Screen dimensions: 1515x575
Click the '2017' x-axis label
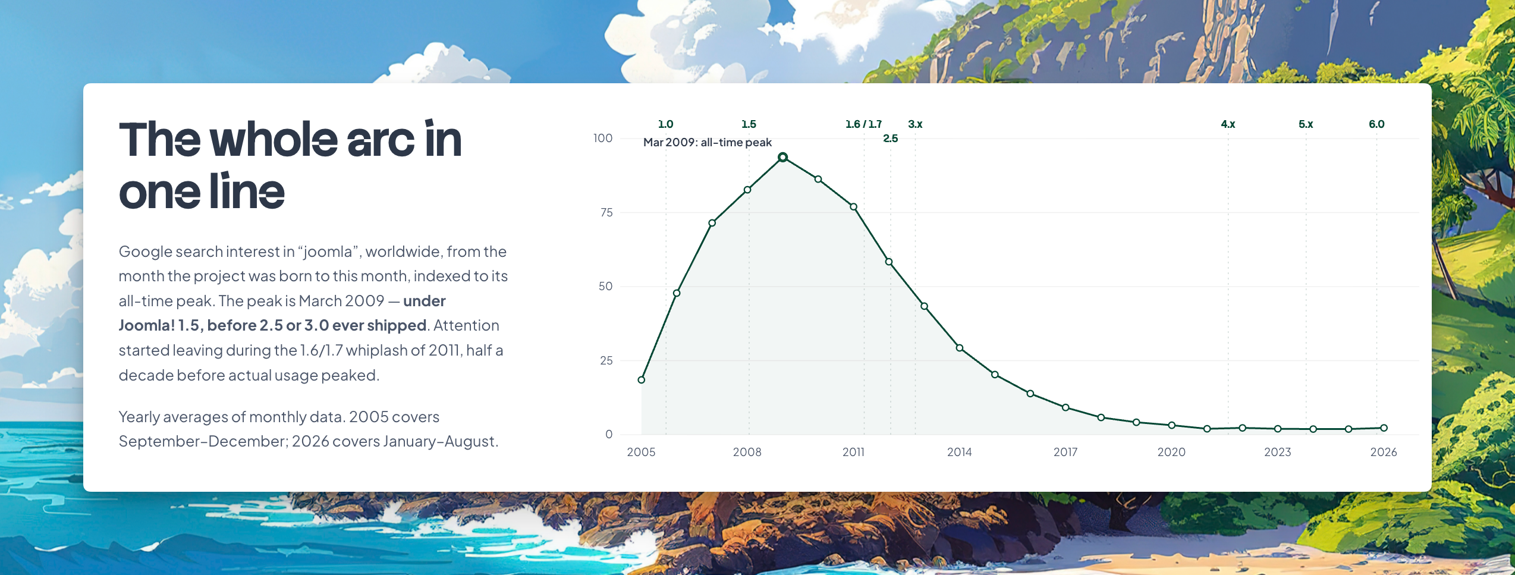(x=1065, y=452)
